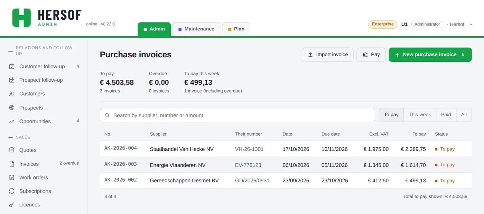Click the Invoices file icon
The height and width of the screenshot is (214, 484).
coord(12,164)
